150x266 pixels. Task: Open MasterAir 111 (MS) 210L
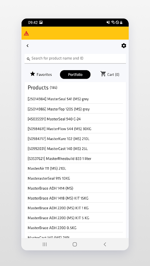[x=75, y=169]
